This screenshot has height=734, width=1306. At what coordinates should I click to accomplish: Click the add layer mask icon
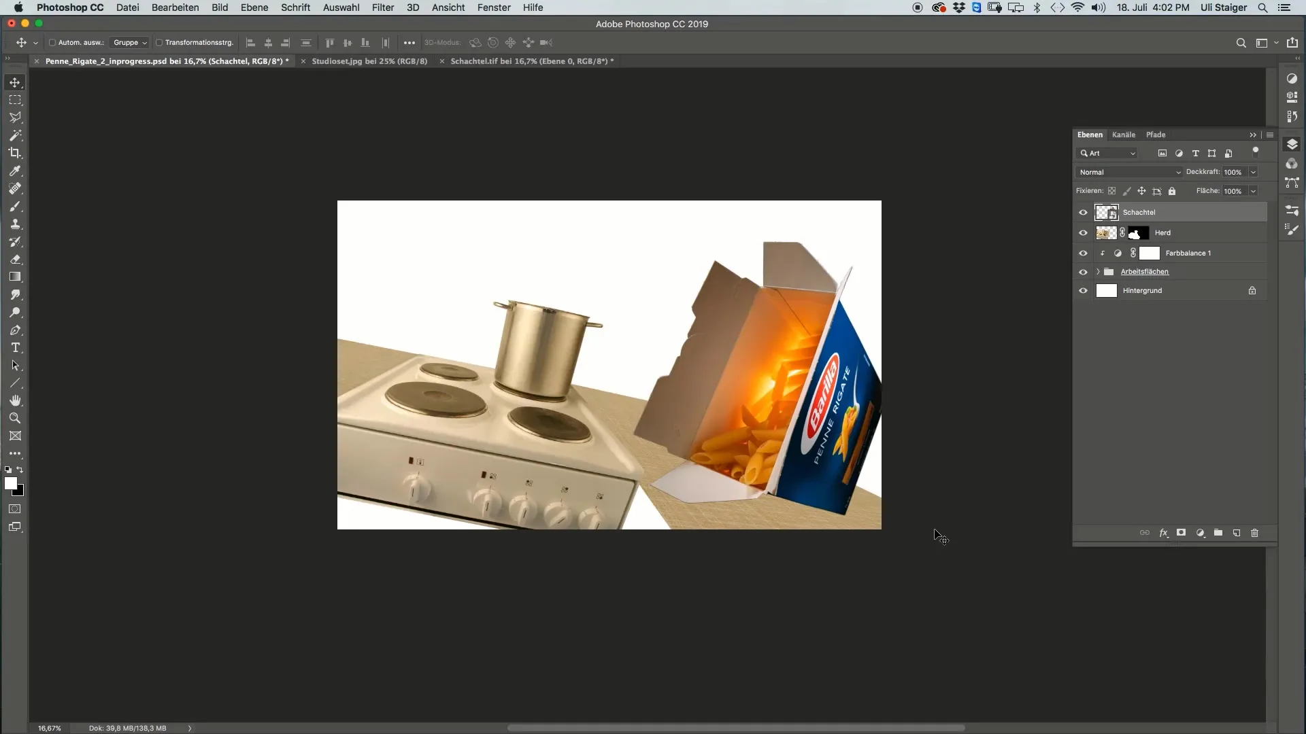click(1182, 533)
